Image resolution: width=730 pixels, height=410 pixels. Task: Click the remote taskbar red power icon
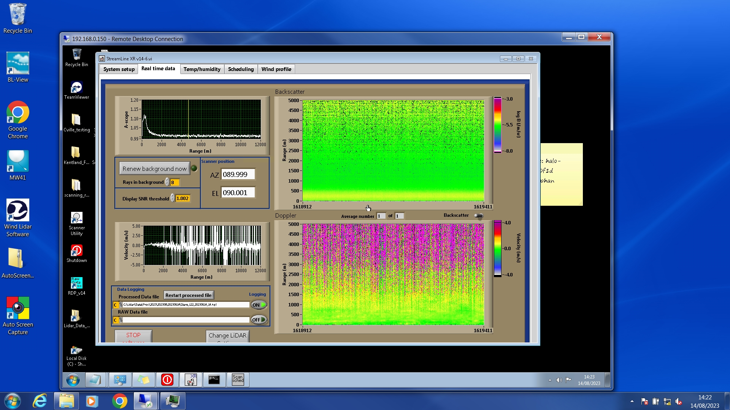click(167, 379)
